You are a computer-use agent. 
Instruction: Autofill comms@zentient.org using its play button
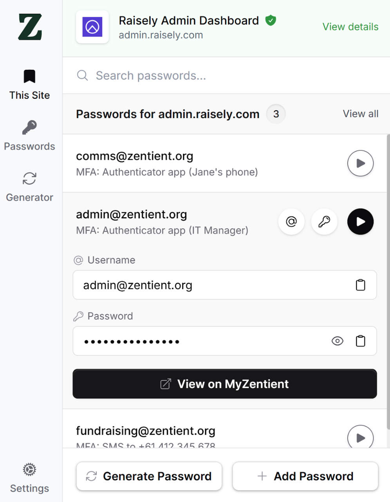click(360, 163)
